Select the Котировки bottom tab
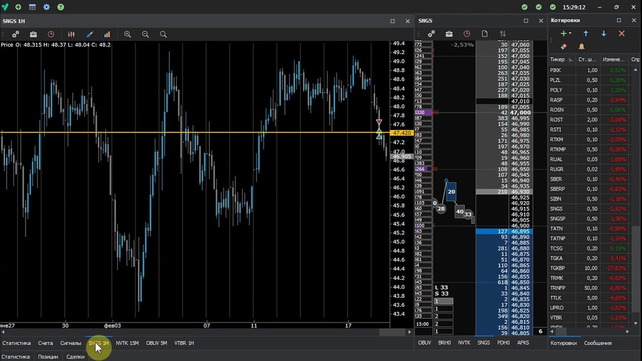 tap(563, 343)
